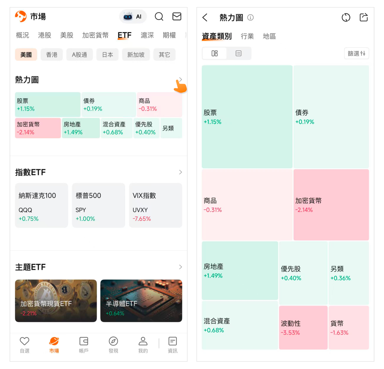Open the 納斯達克100 QQQ card
Image resolution: width=384 pixels, height=369 pixels.
tap(41, 205)
